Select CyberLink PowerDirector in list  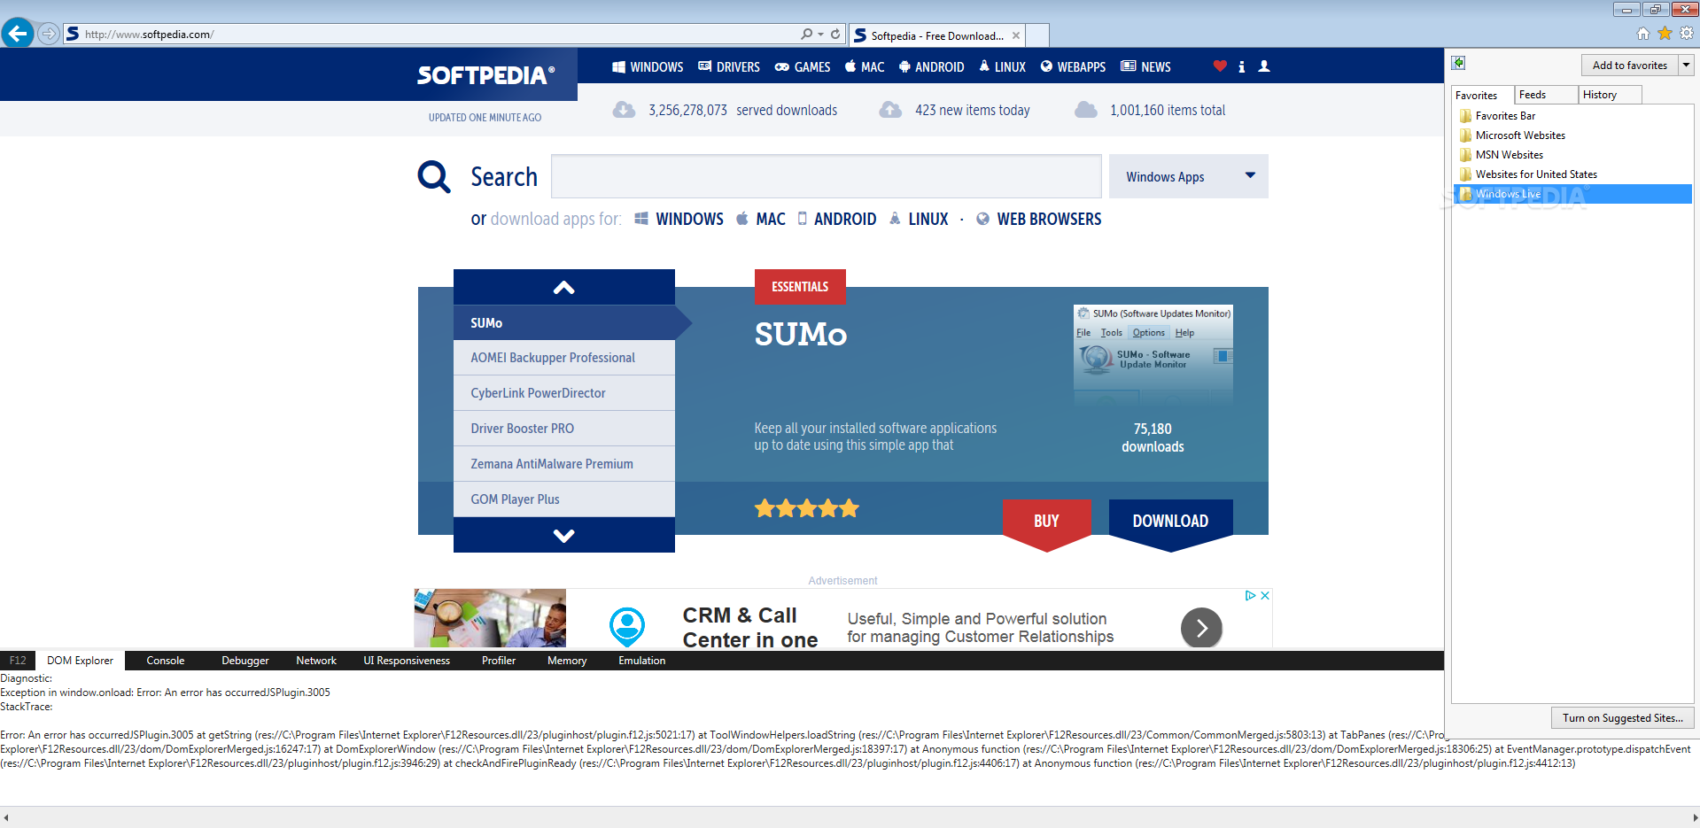tap(563, 393)
